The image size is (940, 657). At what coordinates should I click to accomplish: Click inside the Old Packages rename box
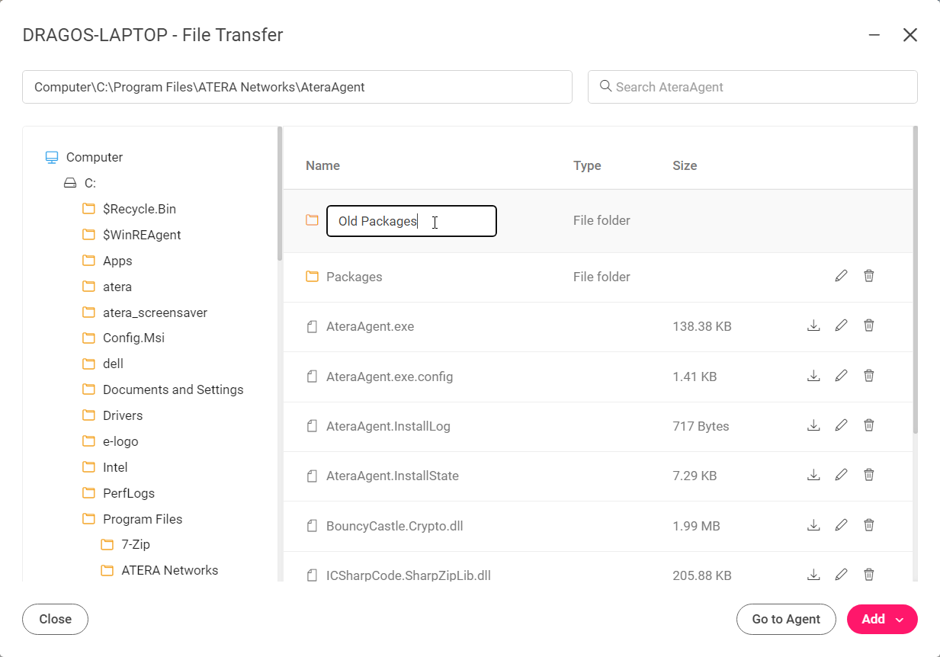[412, 221]
